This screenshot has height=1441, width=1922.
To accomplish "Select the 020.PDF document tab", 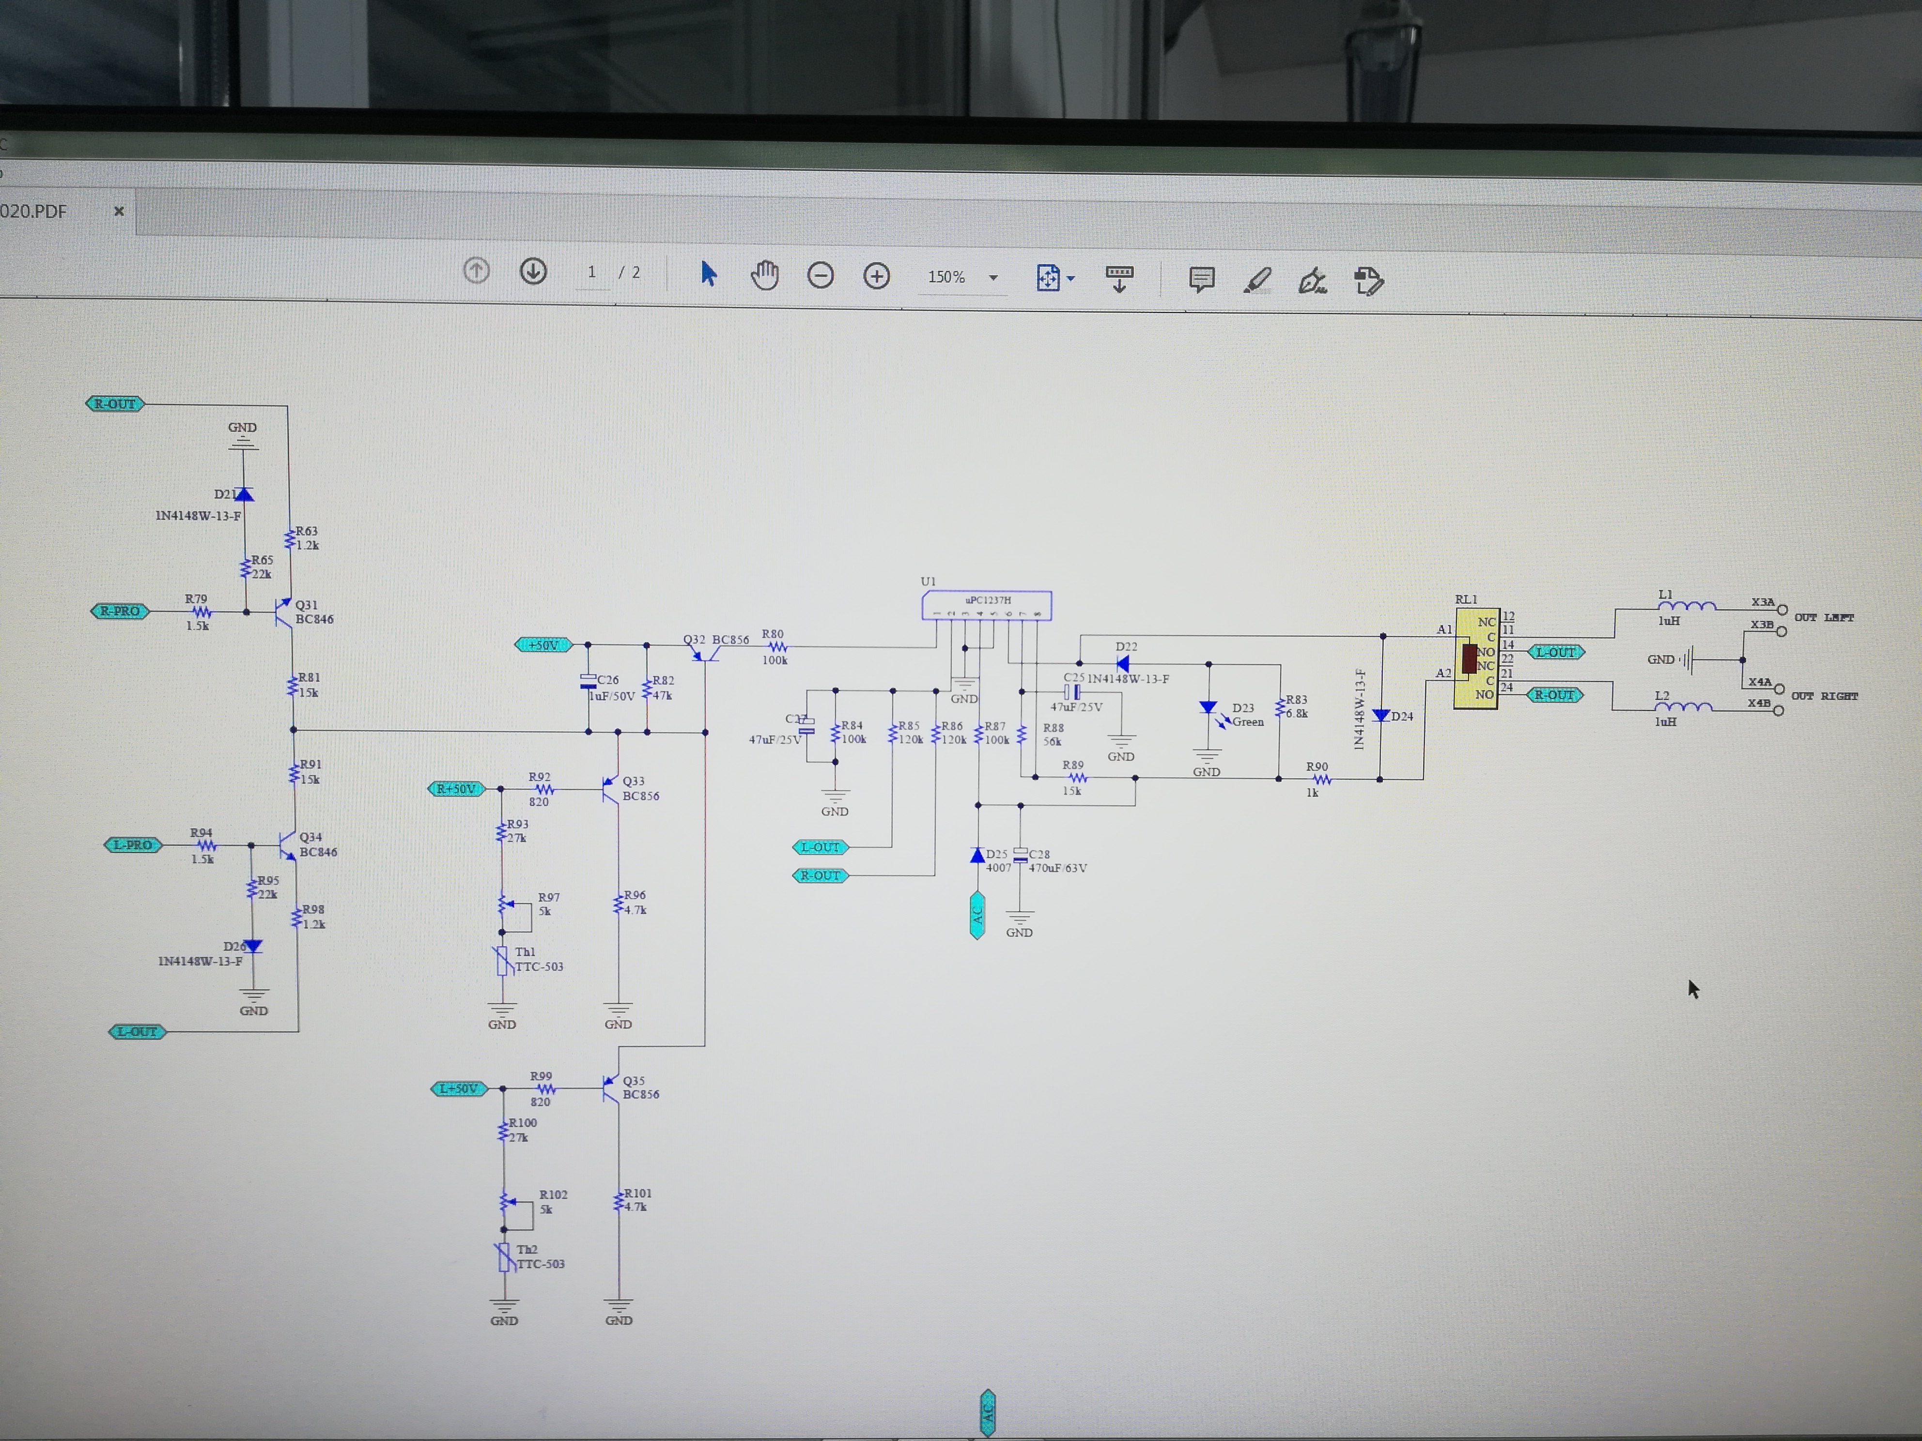I will click(x=35, y=211).
